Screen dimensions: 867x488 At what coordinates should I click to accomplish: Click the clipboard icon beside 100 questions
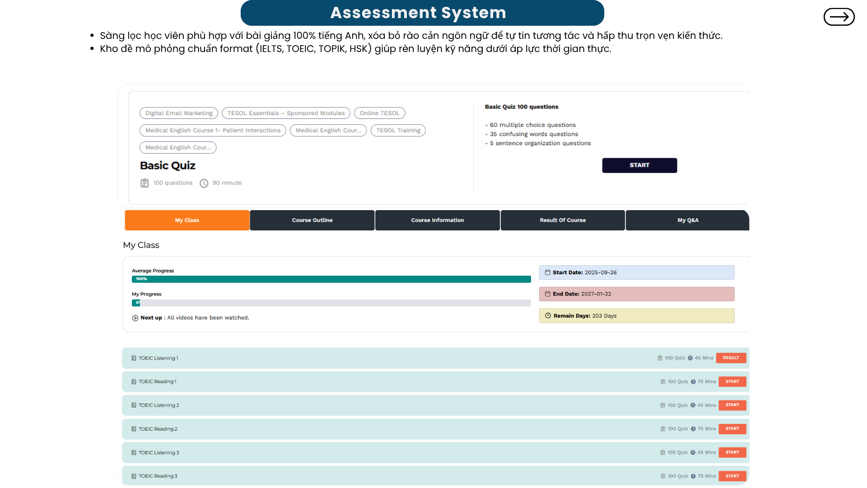(x=144, y=183)
